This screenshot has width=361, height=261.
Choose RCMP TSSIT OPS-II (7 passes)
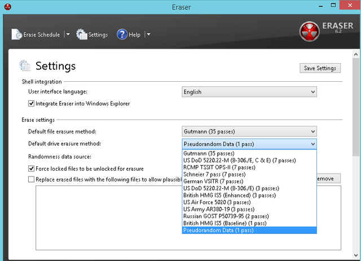tap(249, 167)
